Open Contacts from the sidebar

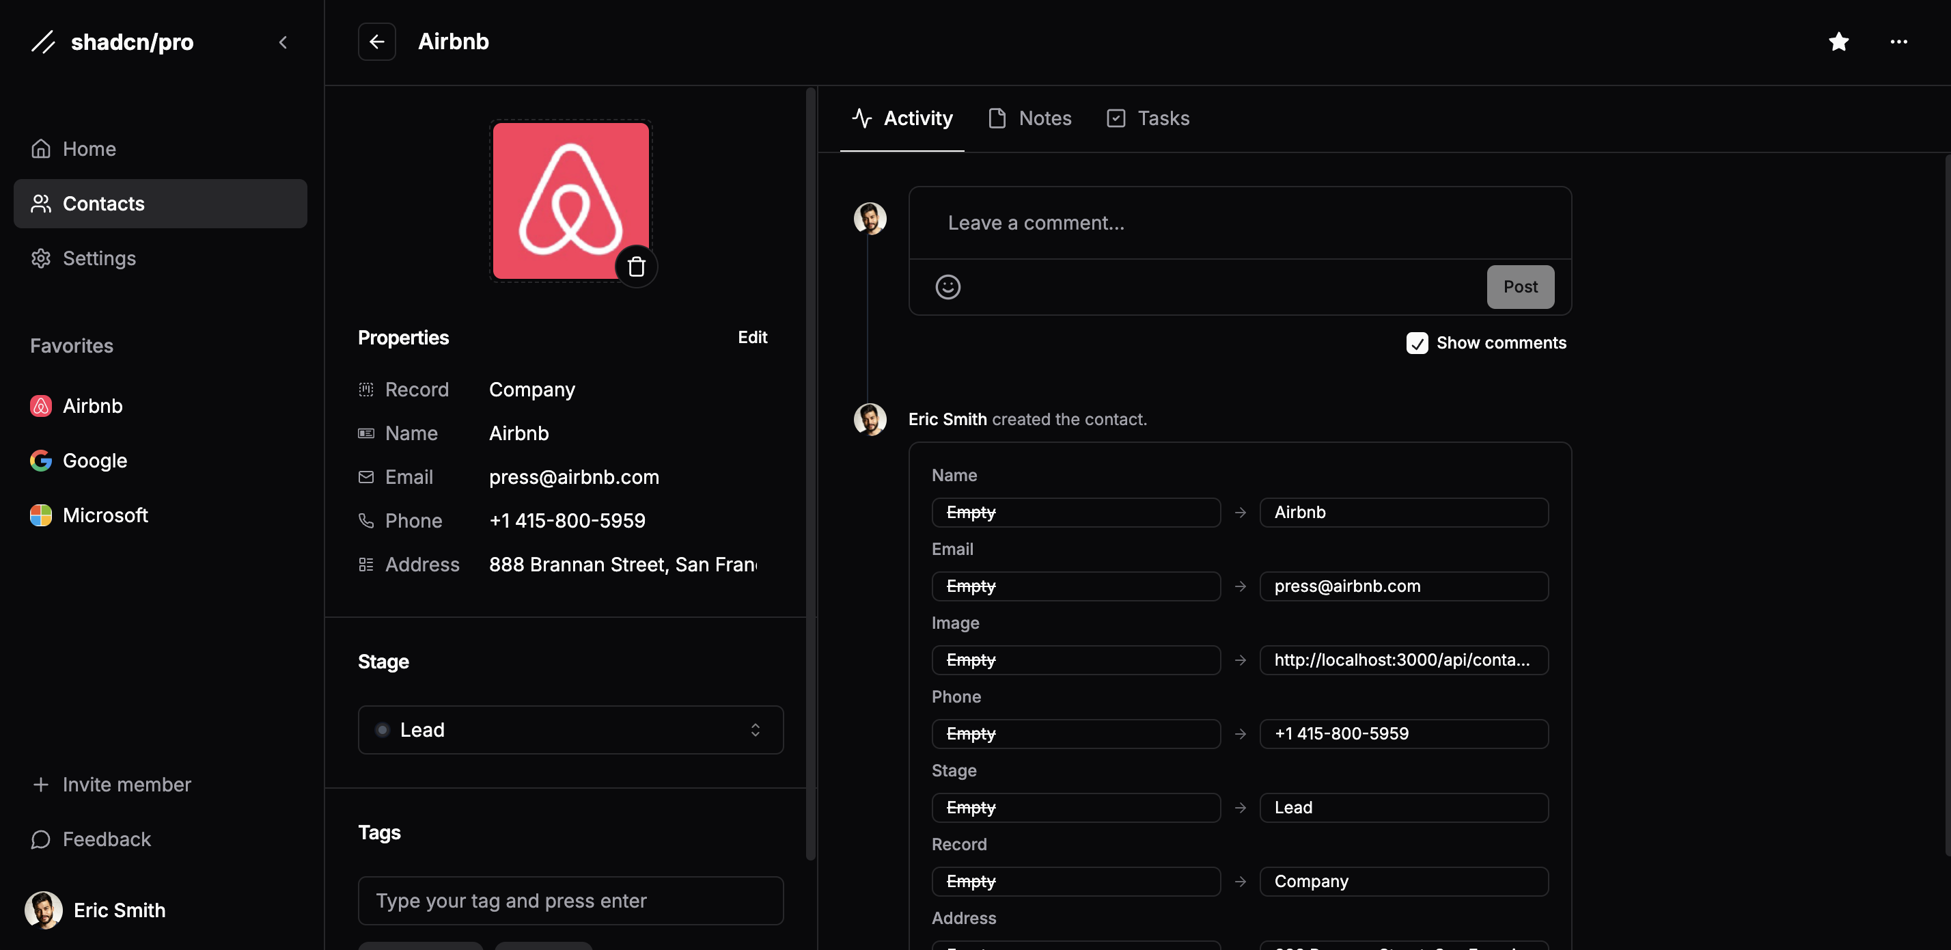[x=160, y=204]
